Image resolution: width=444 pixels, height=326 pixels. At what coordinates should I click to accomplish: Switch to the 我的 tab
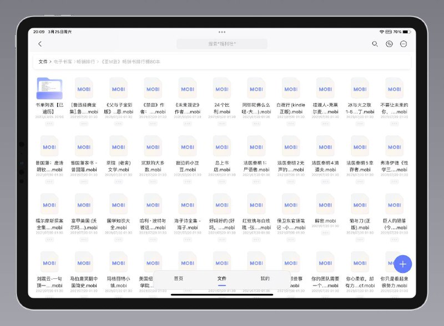coord(265,278)
